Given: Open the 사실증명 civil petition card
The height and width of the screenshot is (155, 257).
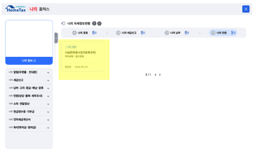Looking at the screenshot, I should [x=82, y=56].
